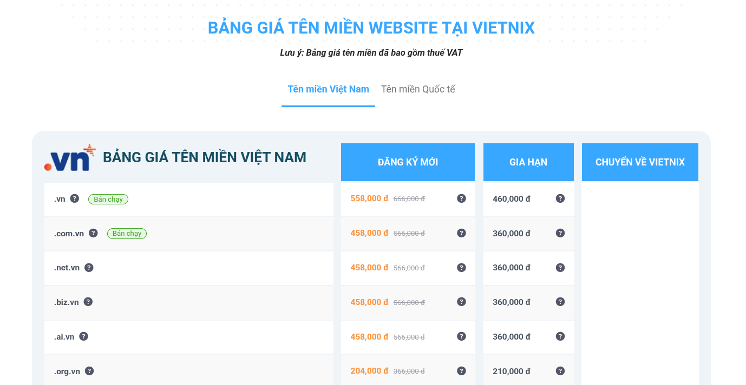
Task: Click the 558,000 đ registration price
Action: 369,198
